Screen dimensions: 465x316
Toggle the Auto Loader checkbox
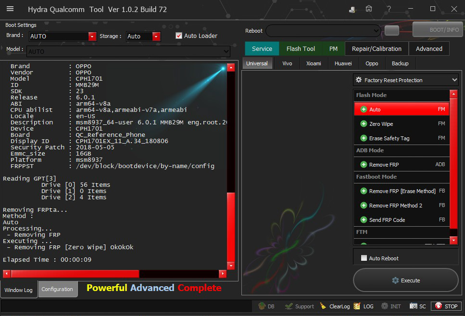[x=179, y=36]
